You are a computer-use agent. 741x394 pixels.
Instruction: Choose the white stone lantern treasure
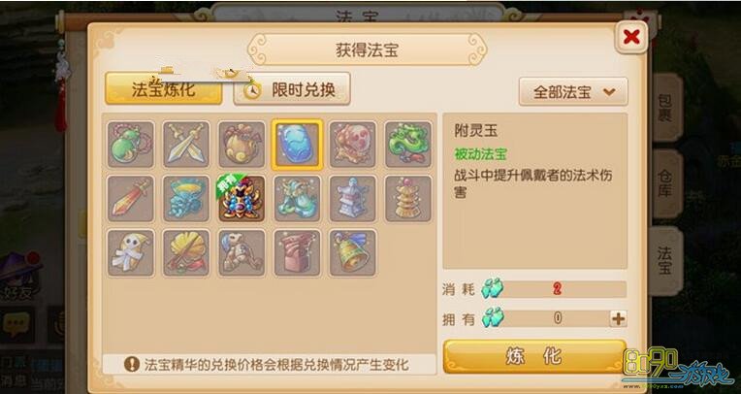352,199
